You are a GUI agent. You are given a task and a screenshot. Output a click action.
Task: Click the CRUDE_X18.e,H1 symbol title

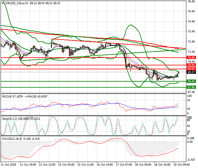click(x=16, y=3)
